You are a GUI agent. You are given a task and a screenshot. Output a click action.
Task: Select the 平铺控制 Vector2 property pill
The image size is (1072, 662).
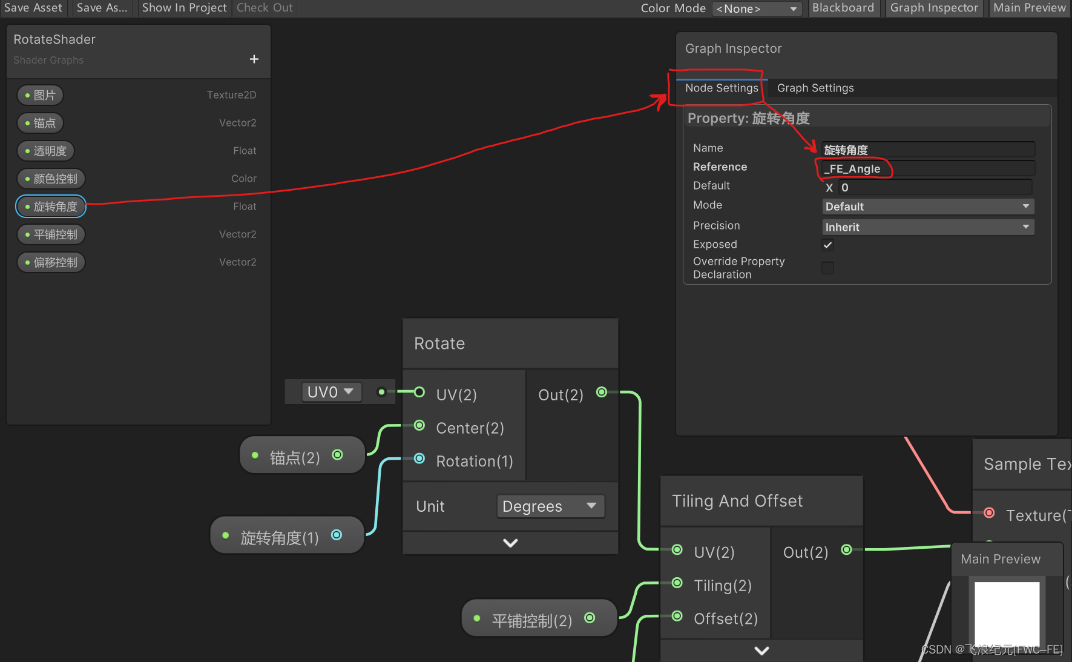click(x=51, y=234)
